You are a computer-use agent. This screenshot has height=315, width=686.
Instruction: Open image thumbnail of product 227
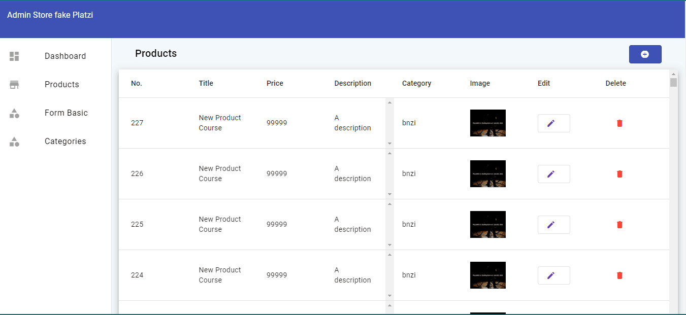point(487,123)
